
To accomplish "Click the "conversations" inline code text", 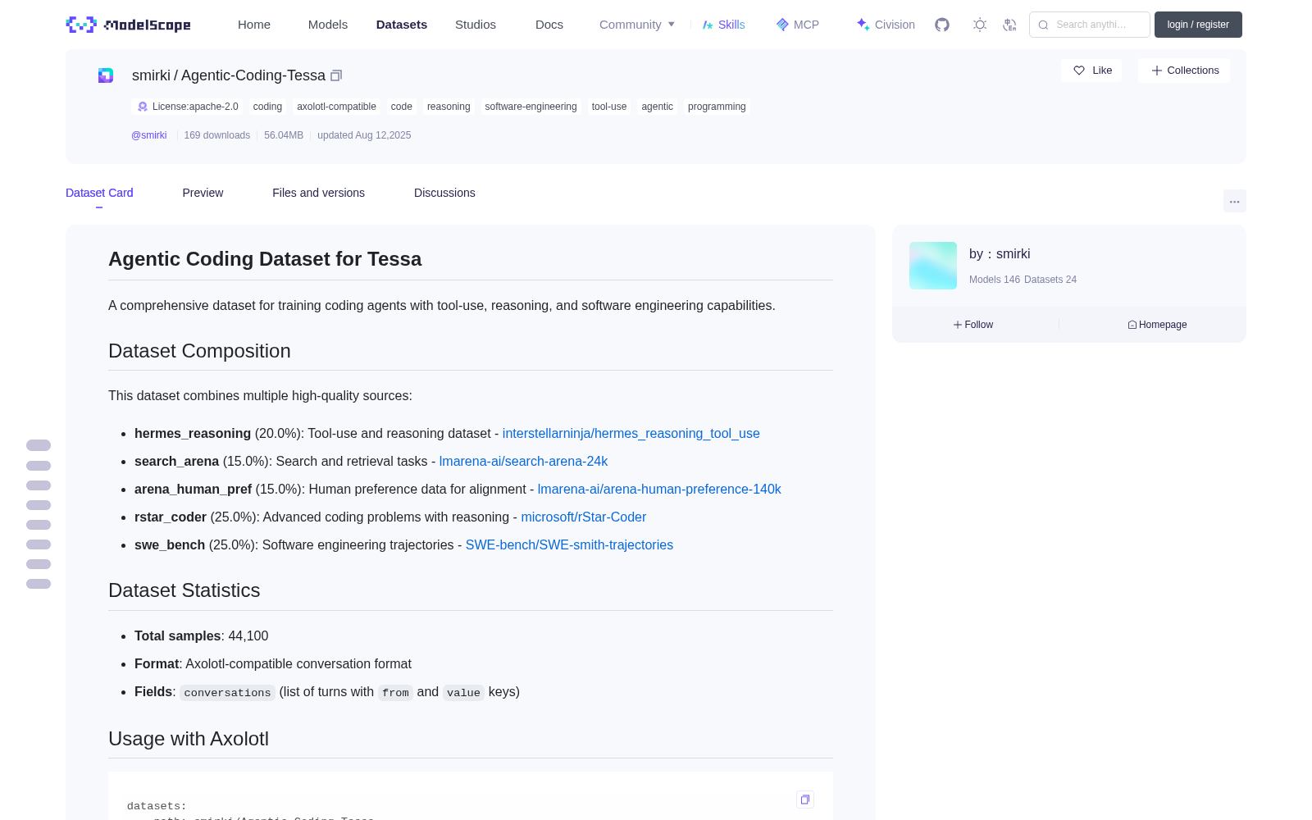I will point(227,693).
